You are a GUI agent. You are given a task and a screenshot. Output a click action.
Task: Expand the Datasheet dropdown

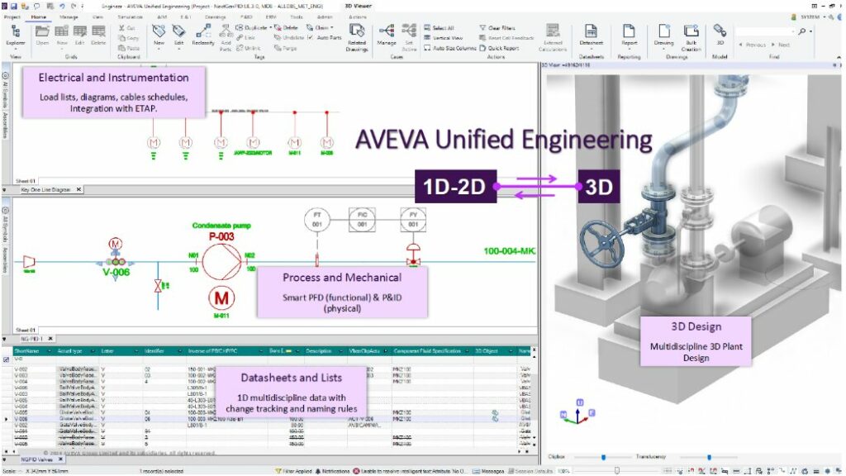point(592,49)
